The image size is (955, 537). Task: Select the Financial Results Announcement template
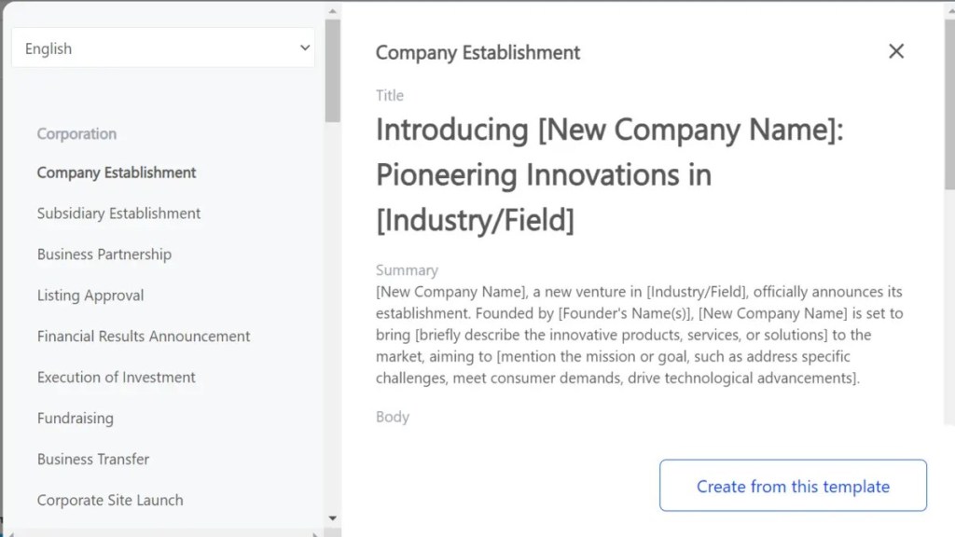point(143,337)
